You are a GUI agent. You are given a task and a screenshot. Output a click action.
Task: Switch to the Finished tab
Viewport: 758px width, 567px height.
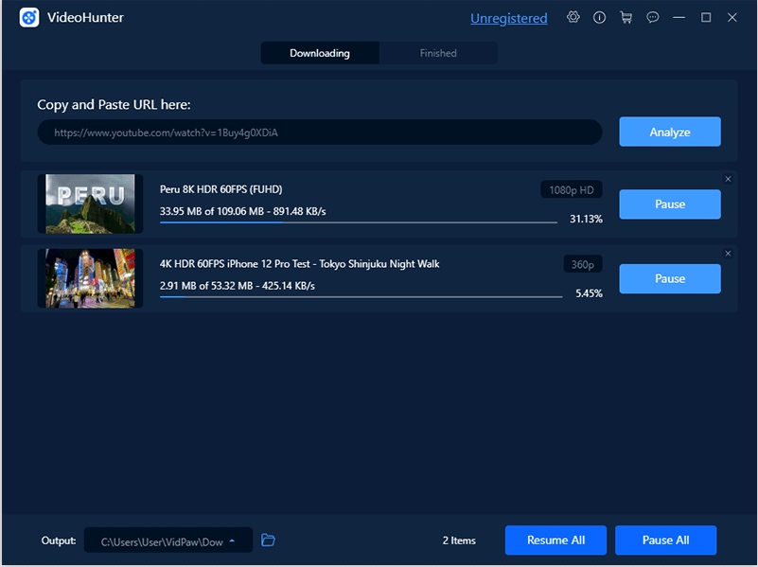[x=437, y=53]
